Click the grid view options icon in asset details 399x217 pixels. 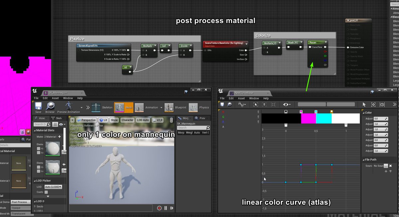(x=55, y=124)
